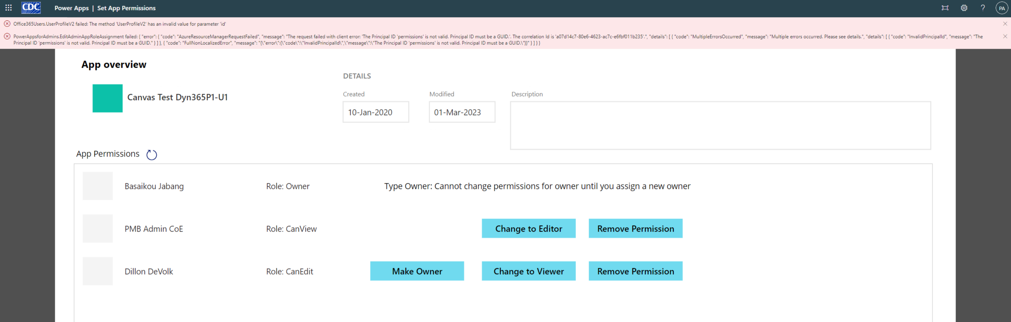Click the Created date field
This screenshot has width=1011, height=322.
[x=375, y=112]
